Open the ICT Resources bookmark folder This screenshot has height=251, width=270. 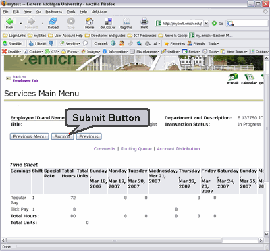tap(142, 36)
